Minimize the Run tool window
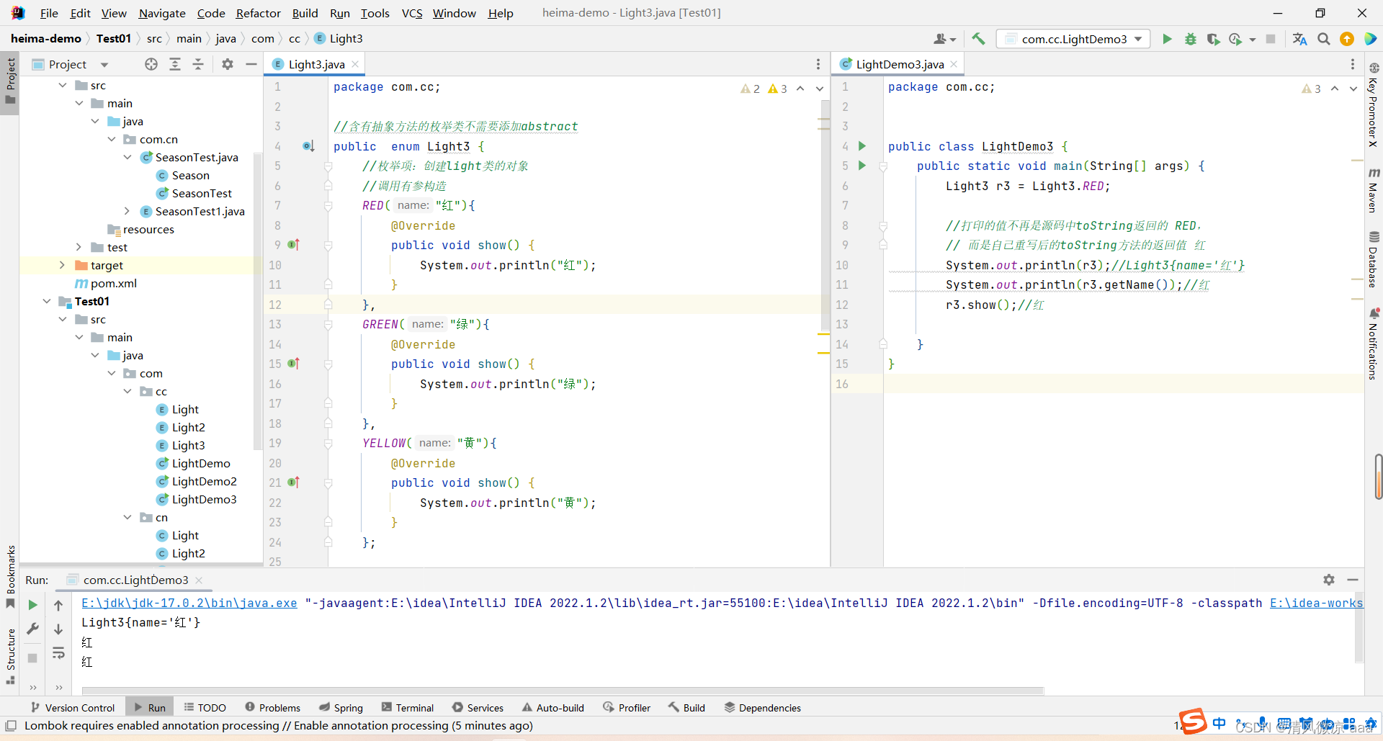 (x=1353, y=580)
